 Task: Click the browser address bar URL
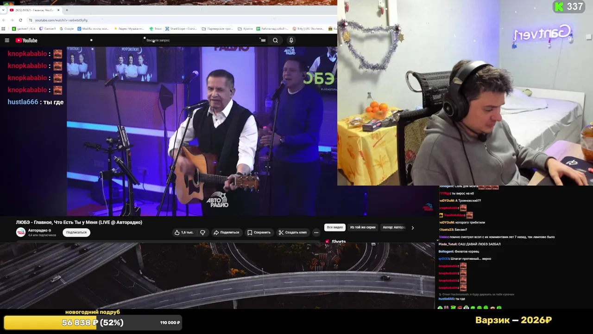(x=61, y=20)
